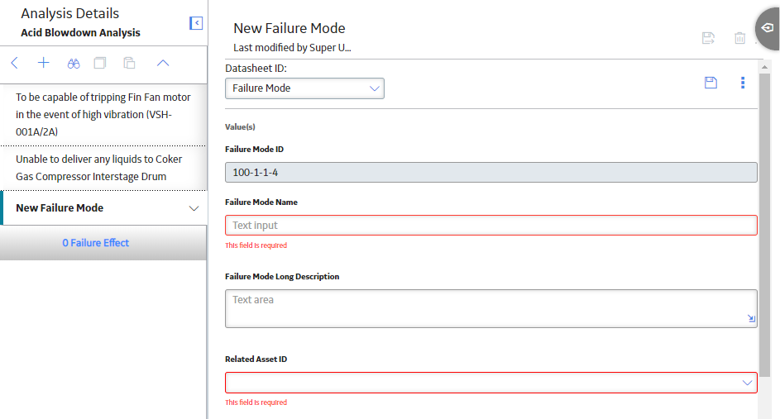Screen dimensions: 780x419
Task: Click the back arrow in left toolbar
Action: point(14,63)
